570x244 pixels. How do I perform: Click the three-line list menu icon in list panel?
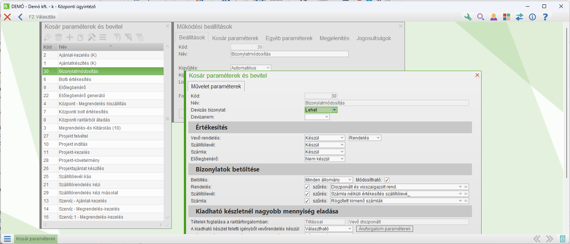pyautogui.click(x=103, y=37)
